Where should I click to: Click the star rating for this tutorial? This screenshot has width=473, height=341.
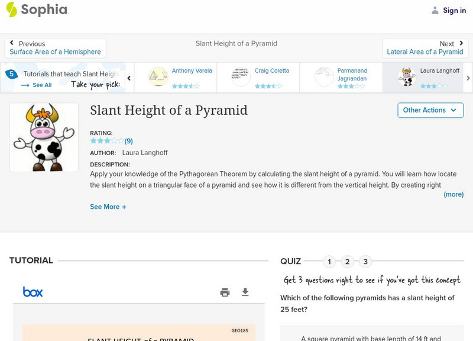(x=107, y=141)
